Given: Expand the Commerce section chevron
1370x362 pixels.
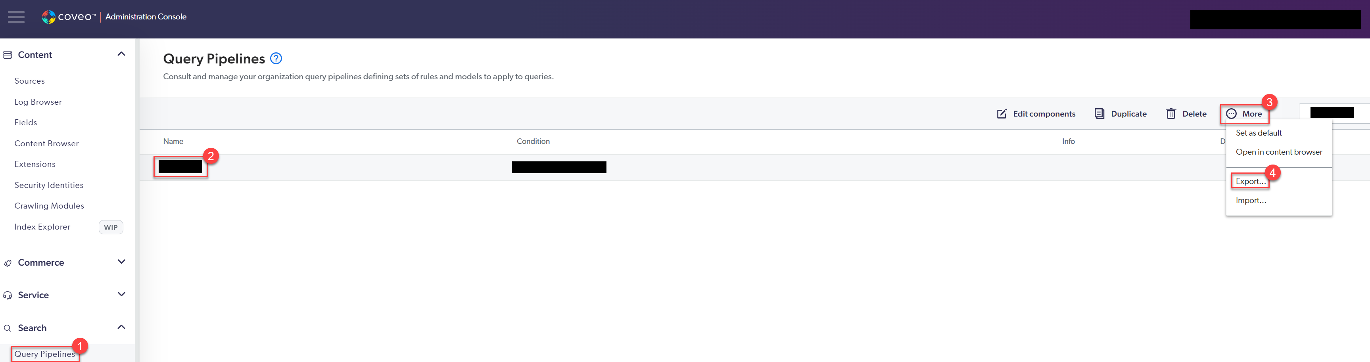Looking at the screenshot, I should point(121,262).
